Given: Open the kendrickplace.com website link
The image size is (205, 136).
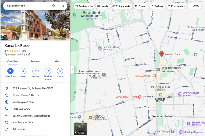Looking at the screenshot, I should point(23,102).
